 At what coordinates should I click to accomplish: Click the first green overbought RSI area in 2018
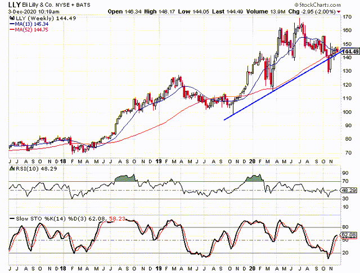pos(125,178)
